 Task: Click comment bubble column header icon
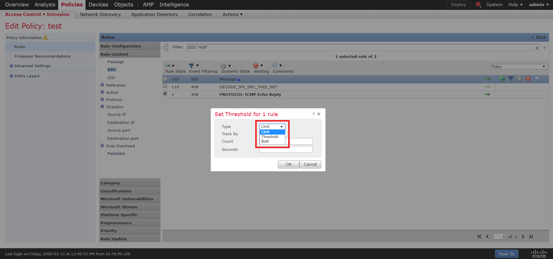[537, 78]
